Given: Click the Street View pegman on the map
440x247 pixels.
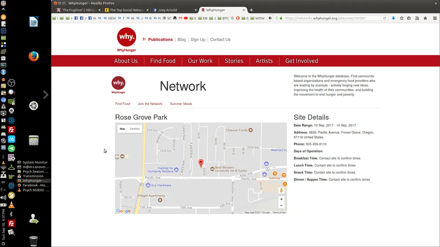Looking at the screenshot, I should pos(281,190).
